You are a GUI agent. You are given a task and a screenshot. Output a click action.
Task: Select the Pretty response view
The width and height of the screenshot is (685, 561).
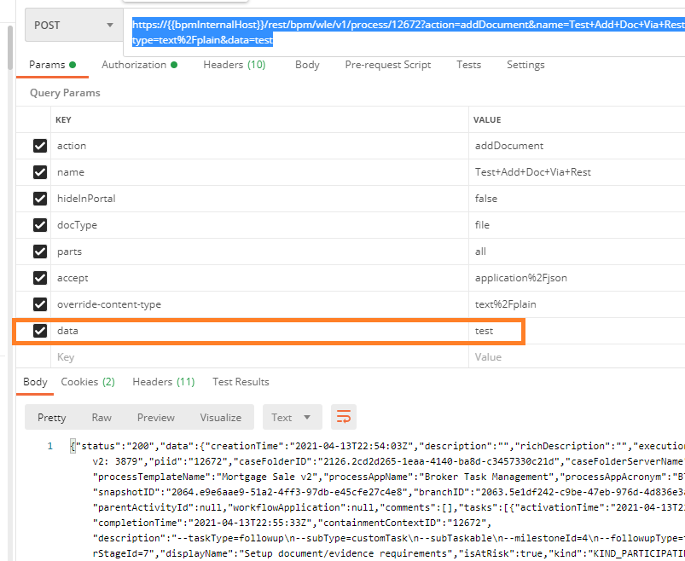[51, 418]
